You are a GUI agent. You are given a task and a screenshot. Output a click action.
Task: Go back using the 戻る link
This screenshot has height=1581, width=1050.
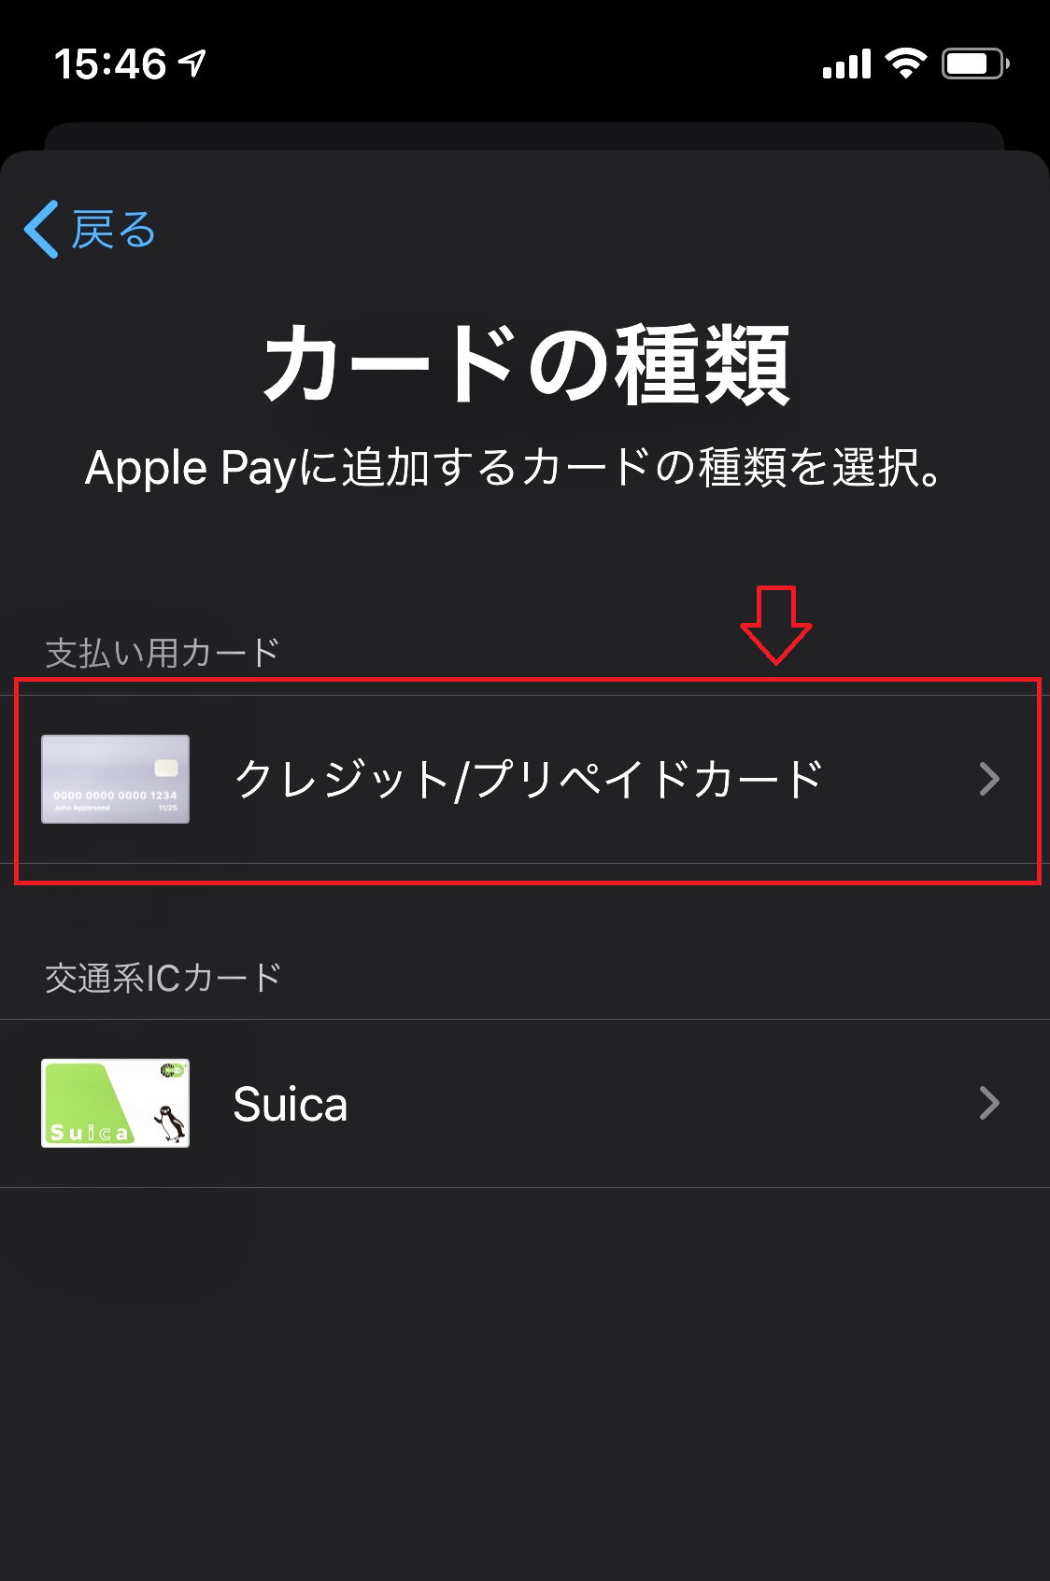91,229
